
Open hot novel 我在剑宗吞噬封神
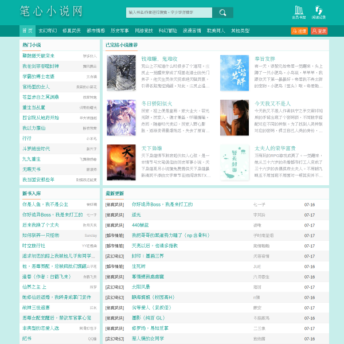[x=41, y=66]
